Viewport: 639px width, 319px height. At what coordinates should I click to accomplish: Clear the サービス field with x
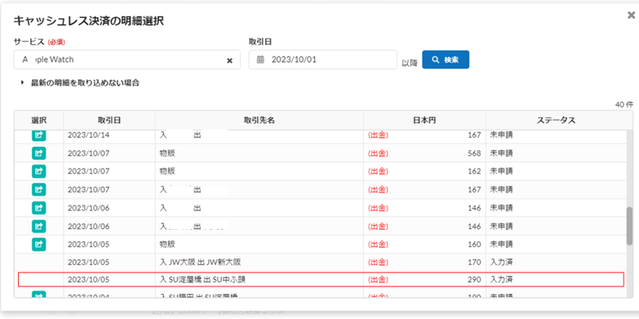(229, 60)
